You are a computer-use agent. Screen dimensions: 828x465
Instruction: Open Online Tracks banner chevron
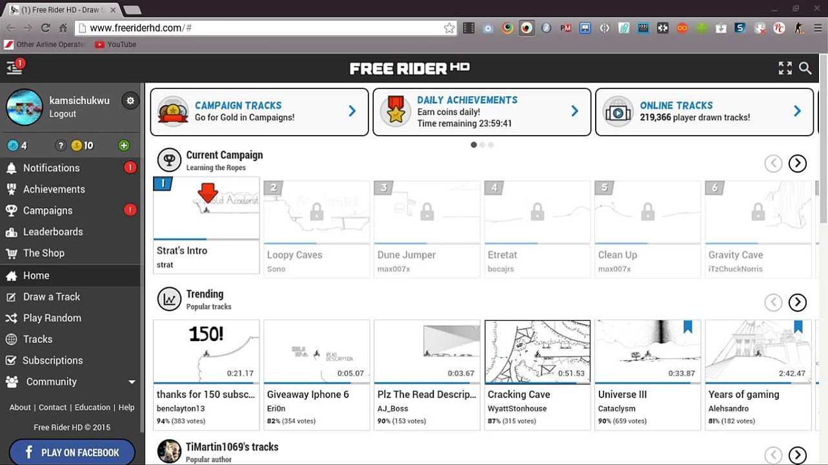(x=798, y=111)
